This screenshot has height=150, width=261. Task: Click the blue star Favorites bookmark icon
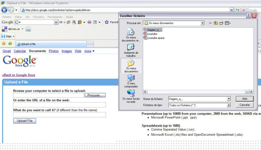[107, 22]
